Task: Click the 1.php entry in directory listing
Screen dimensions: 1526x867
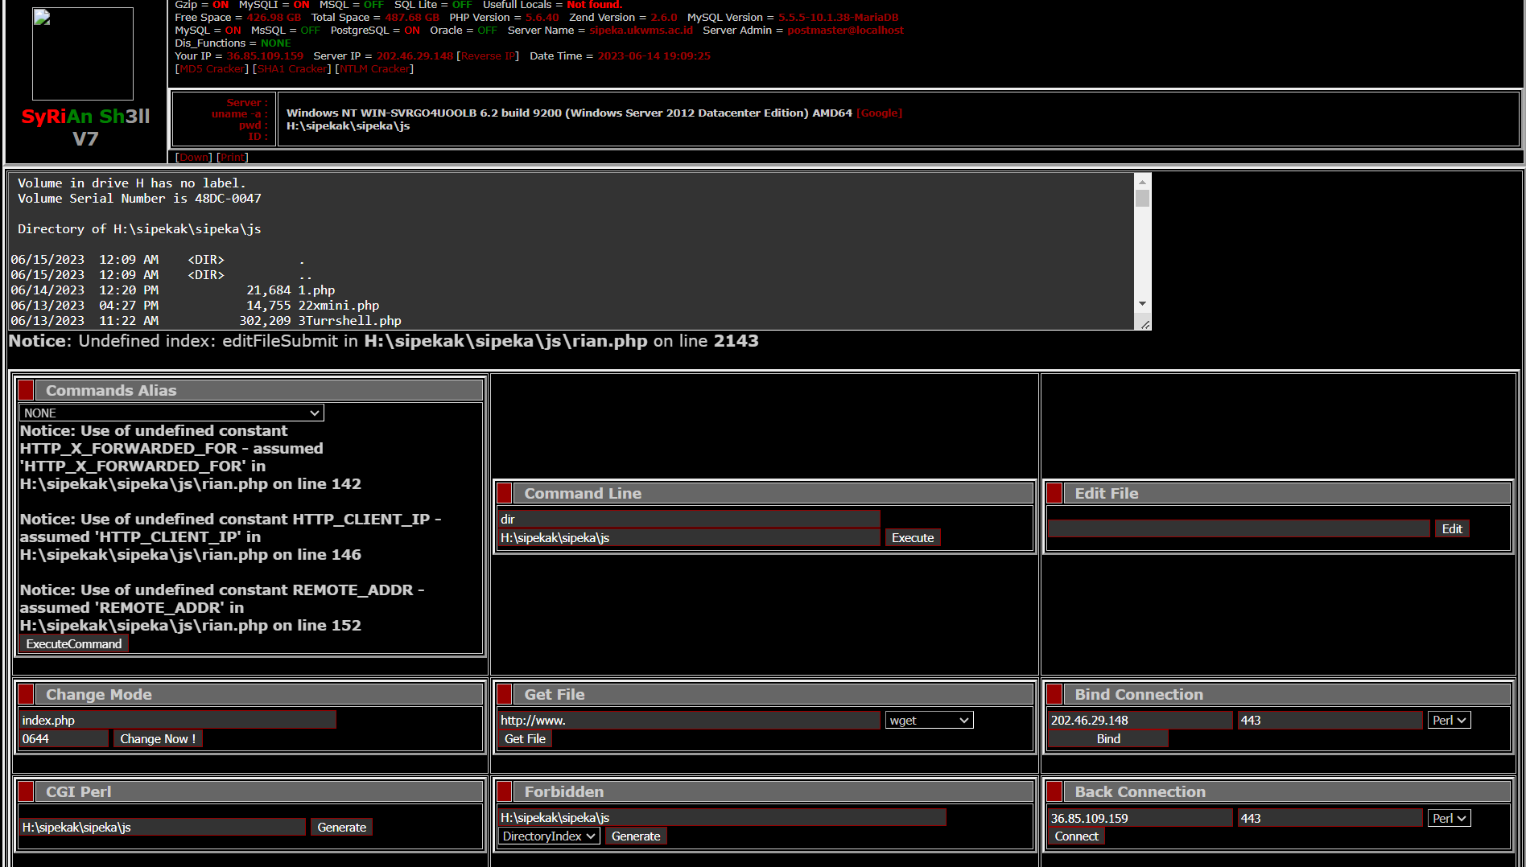Action: point(316,290)
